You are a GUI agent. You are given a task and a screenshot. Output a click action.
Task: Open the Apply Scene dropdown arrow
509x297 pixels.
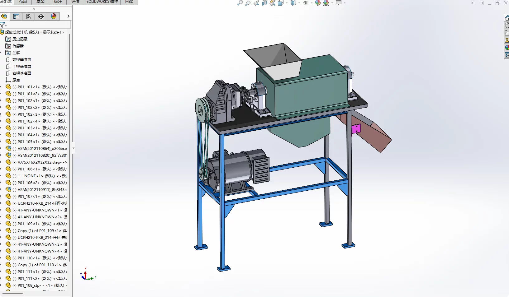pos(332,3)
